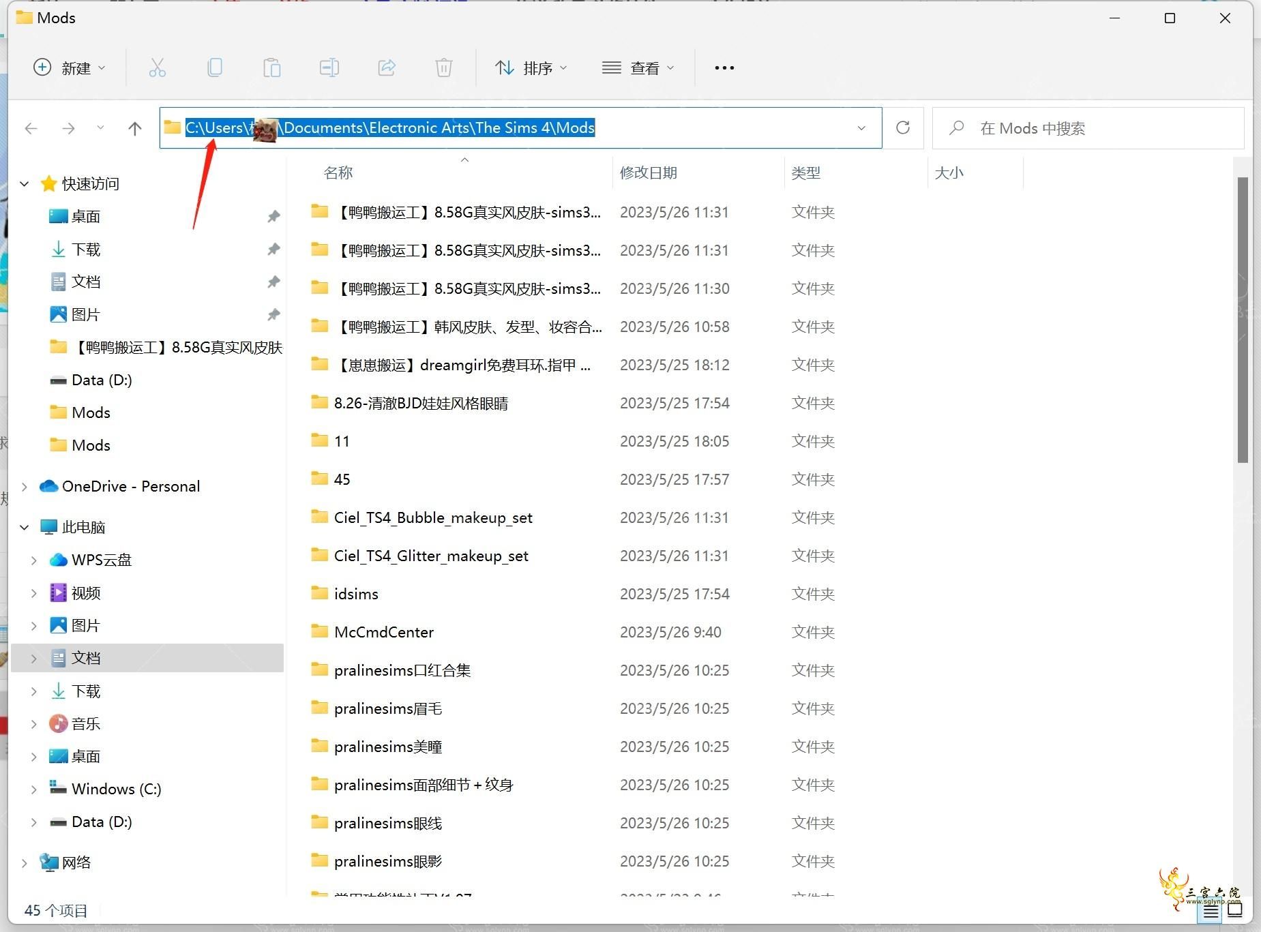Go up one folder level

pos(135,128)
